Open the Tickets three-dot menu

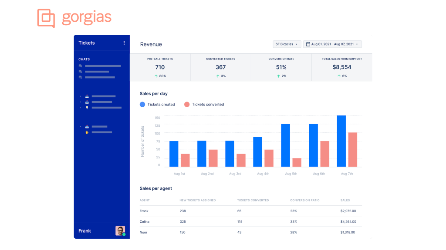point(124,43)
